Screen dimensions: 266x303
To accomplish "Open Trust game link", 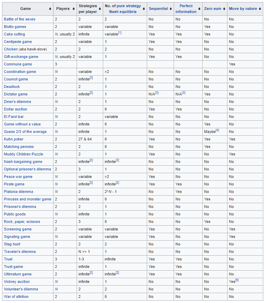I will point(13,267).
